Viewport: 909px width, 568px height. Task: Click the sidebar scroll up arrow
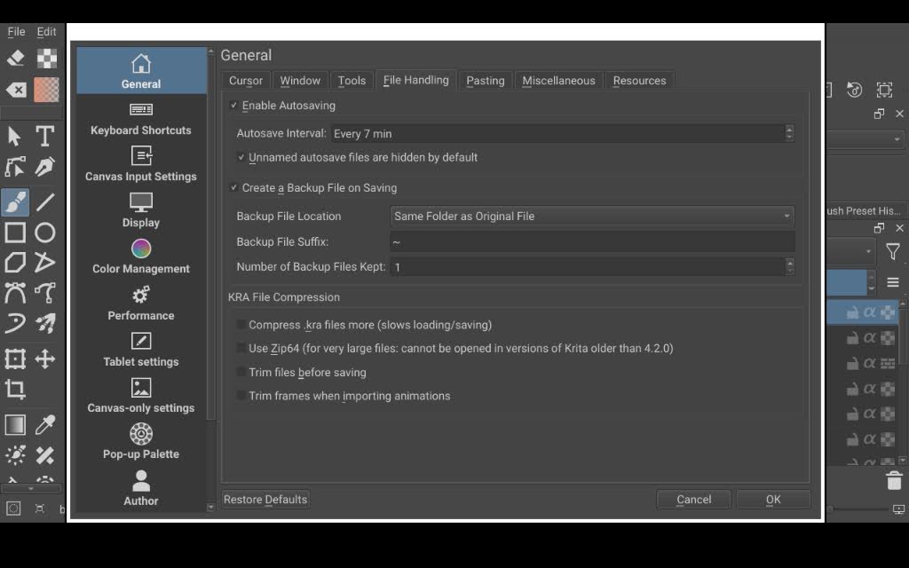tap(210, 51)
